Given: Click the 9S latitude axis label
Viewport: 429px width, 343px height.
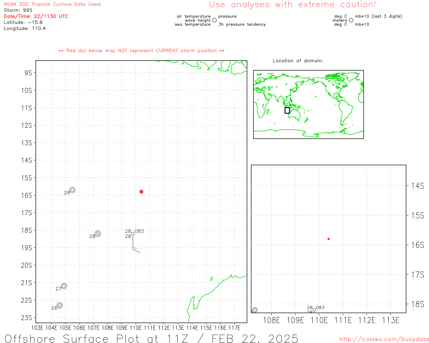Looking at the screenshot, I should point(28,73).
